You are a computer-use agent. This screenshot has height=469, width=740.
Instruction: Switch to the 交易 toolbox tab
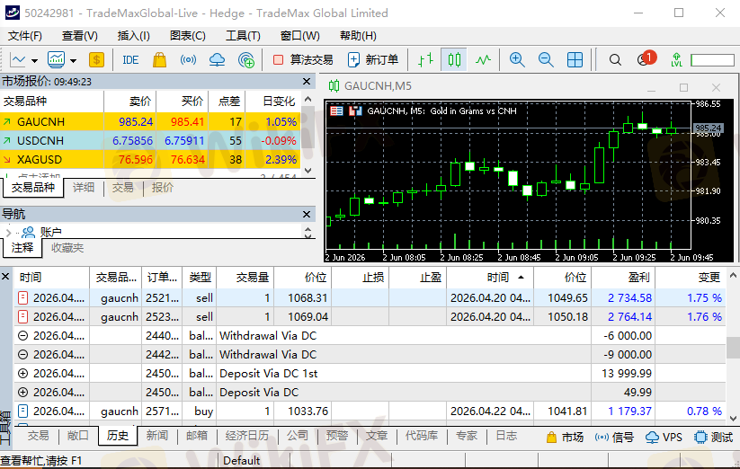pos(39,436)
